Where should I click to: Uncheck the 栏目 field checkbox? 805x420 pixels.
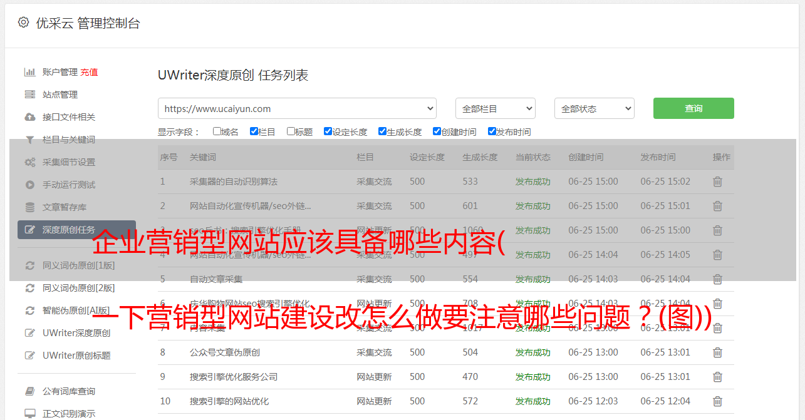click(x=254, y=131)
